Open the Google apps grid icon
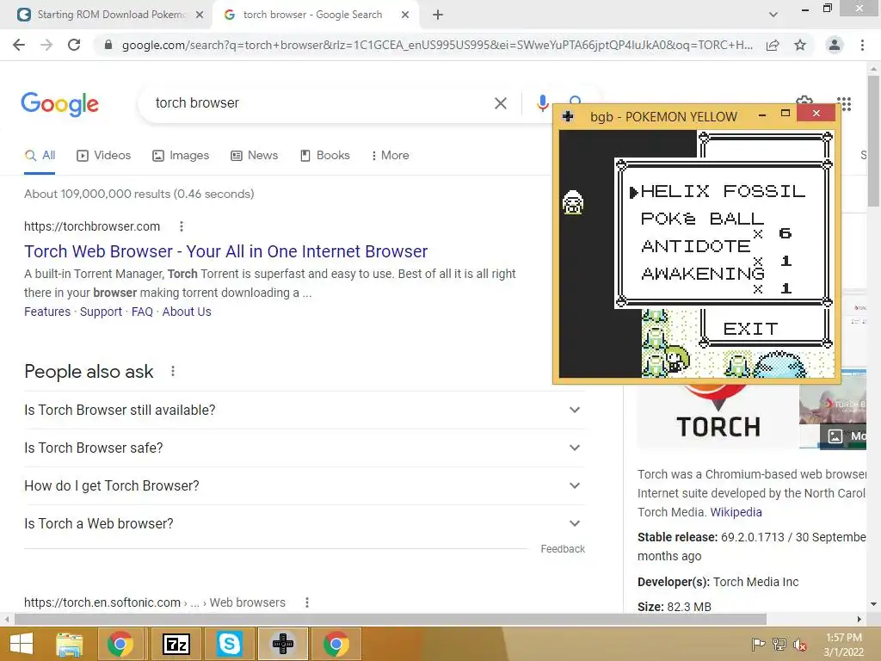This screenshot has height=661, width=881. click(844, 103)
